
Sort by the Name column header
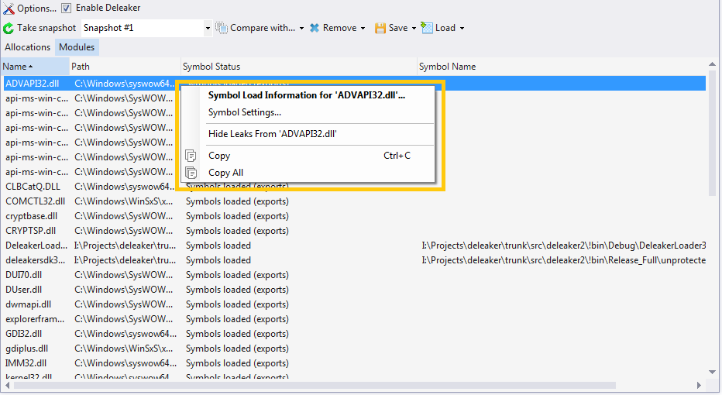[35, 67]
